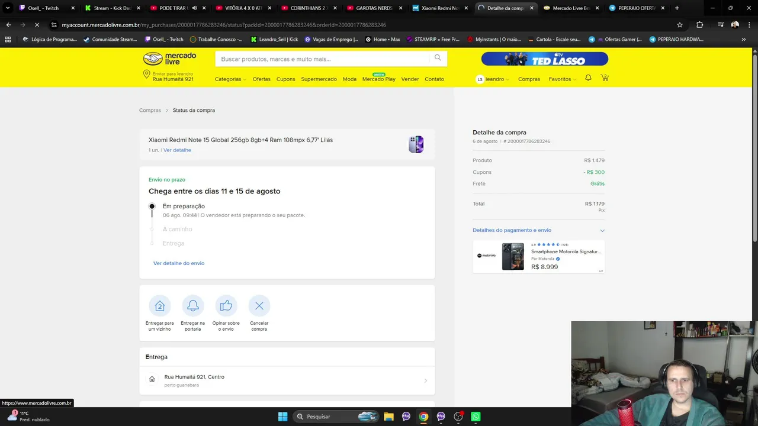Click the Windows taskbar search box
Screen dimensions: 758x426
[336, 417]
